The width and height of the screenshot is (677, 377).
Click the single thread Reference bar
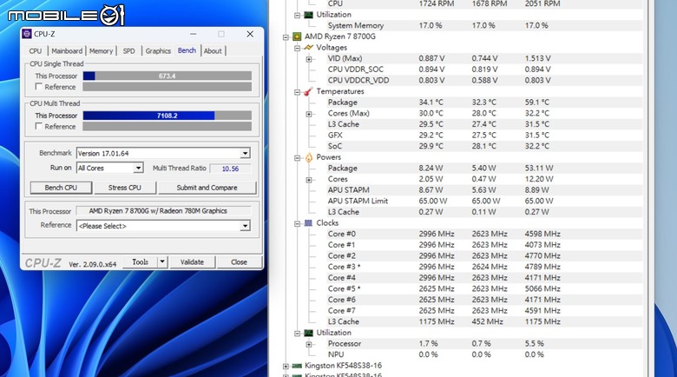click(x=168, y=87)
